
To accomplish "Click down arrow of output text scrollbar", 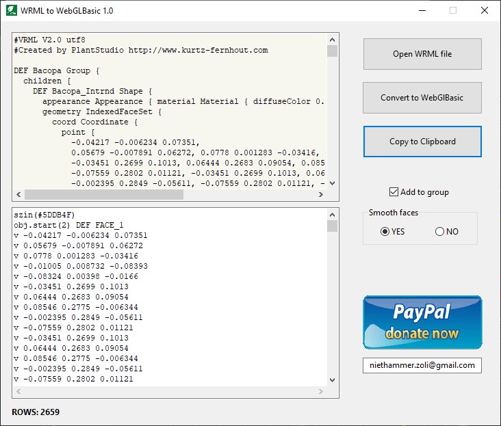I will pos(333,380).
